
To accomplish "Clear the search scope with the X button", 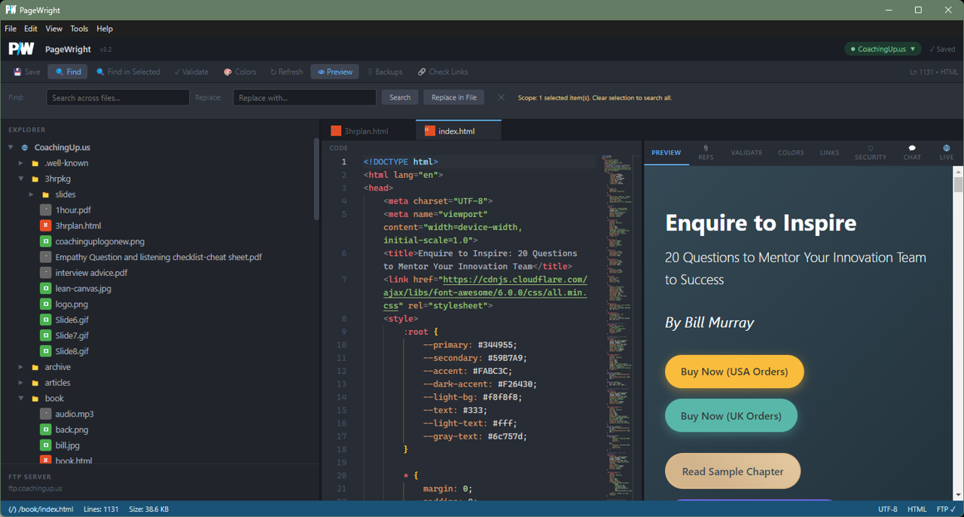I will click(501, 96).
